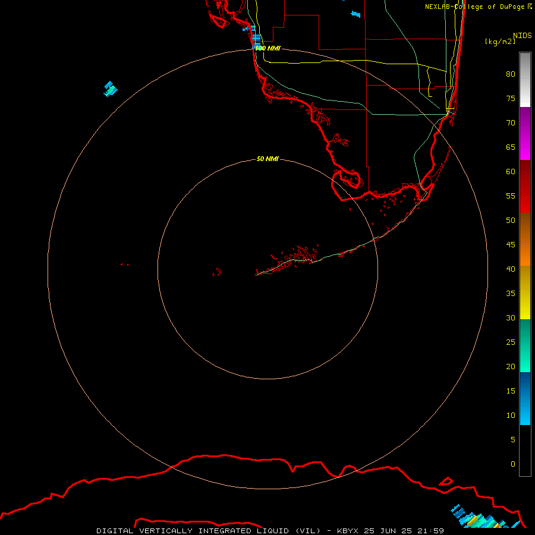
Task: Click the isolated cyan echo northwest of radar
Action: coord(110,89)
